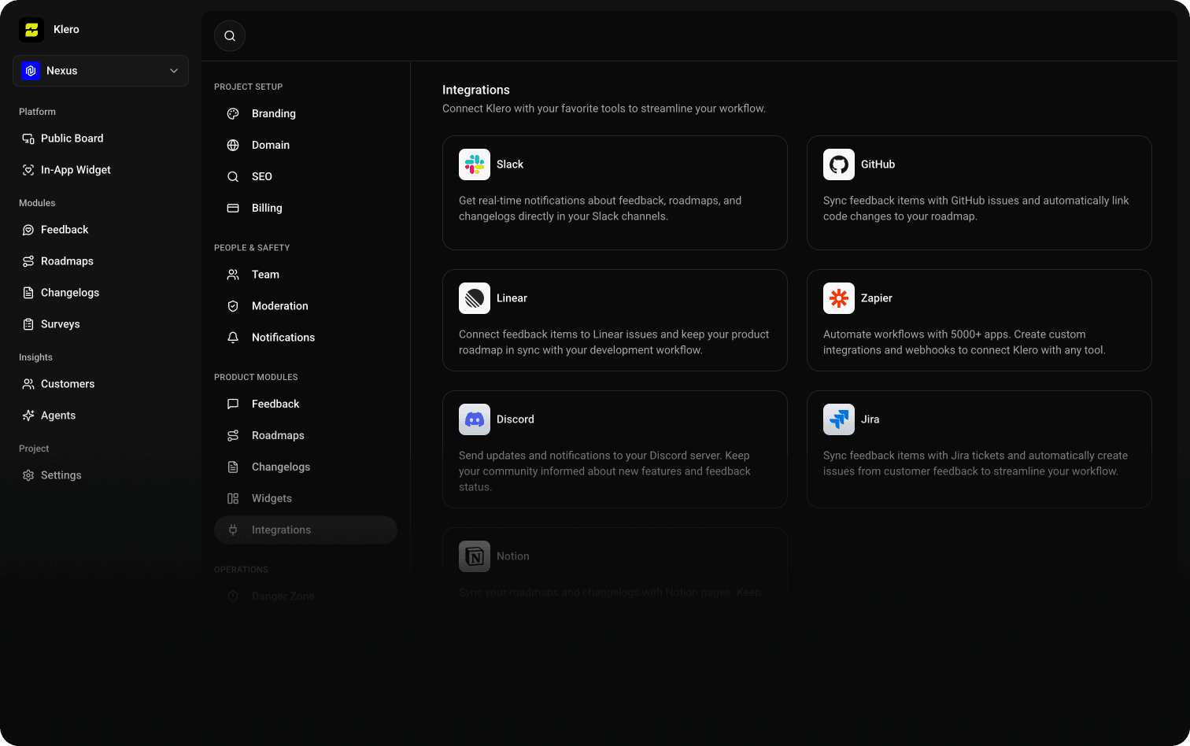1190x746 pixels.
Task: Click the GitHub logo icon
Action: pyautogui.click(x=839, y=164)
